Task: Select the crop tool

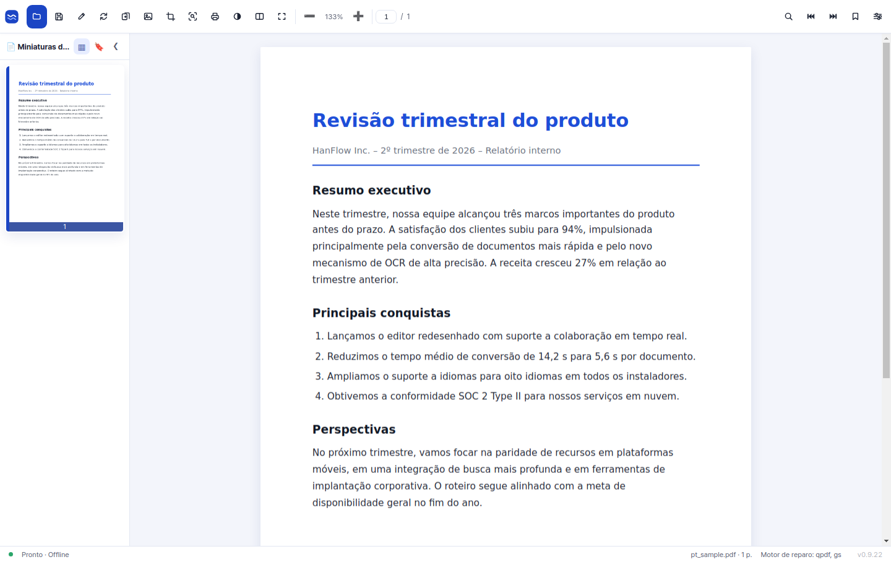Action: [170, 17]
